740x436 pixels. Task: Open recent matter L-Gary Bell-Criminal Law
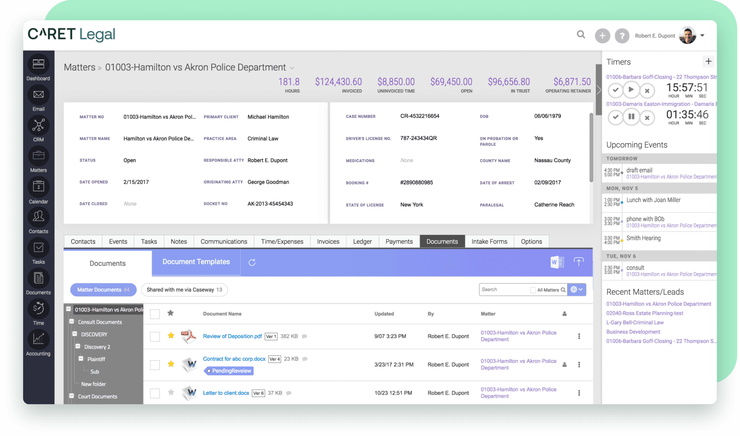pyautogui.click(x=635, y=322)
